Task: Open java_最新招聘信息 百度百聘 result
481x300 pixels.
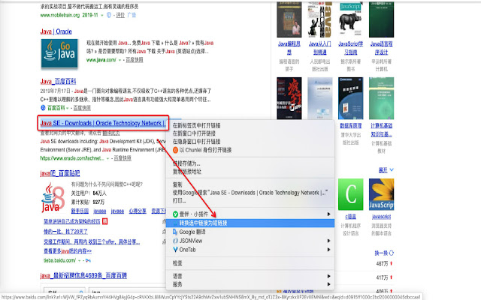Action: [x=83, y=276]
